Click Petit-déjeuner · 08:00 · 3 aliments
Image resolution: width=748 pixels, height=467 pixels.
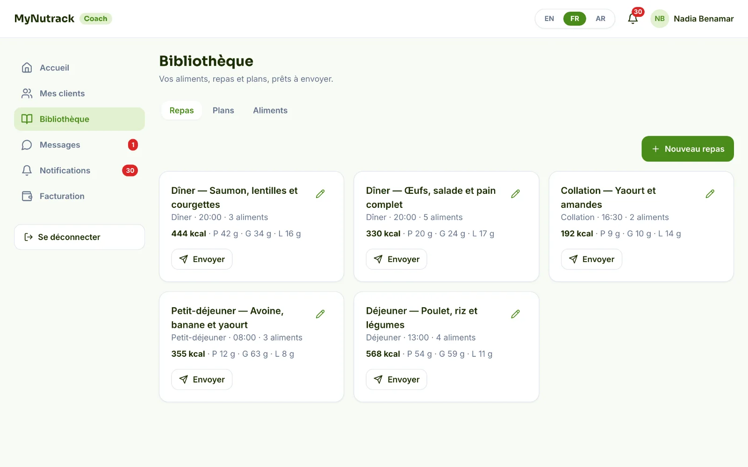[237, 338]
